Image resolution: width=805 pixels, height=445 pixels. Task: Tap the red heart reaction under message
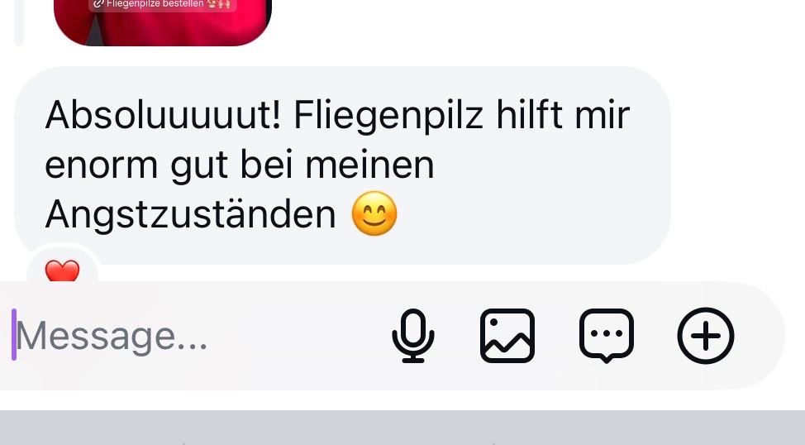62,270
